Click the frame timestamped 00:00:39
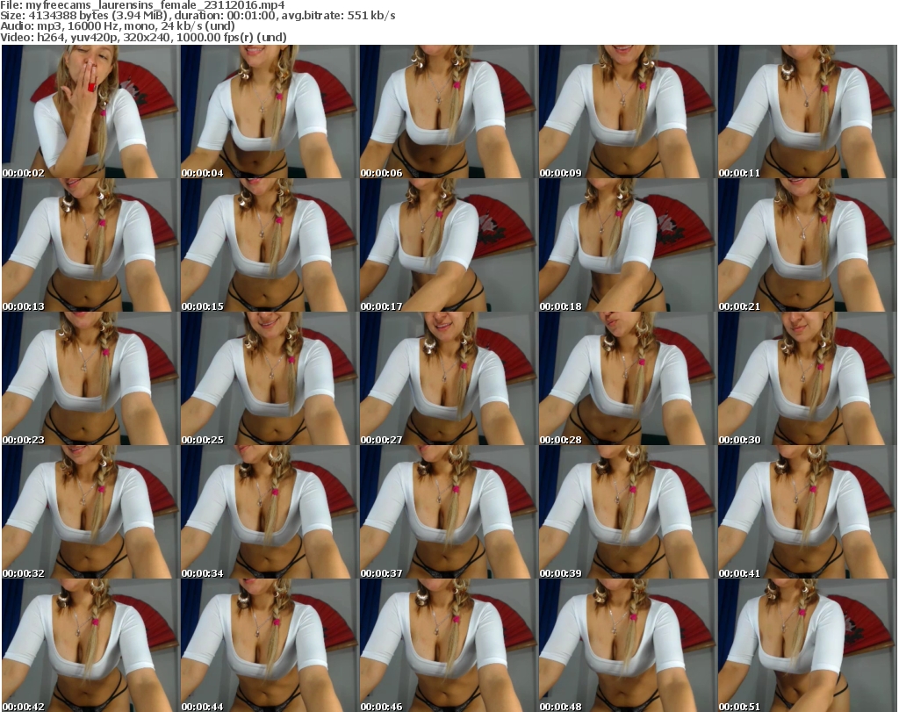This screenshot has height=712, width=899. click(x=627, y=513)
